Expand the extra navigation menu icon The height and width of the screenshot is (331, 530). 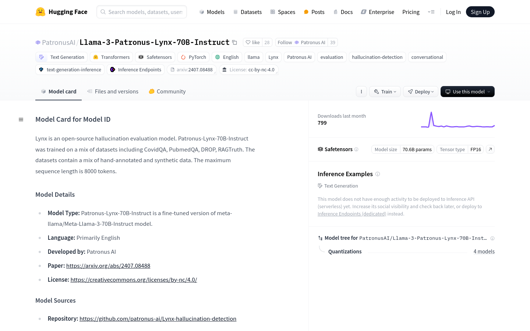coord(431,12)
